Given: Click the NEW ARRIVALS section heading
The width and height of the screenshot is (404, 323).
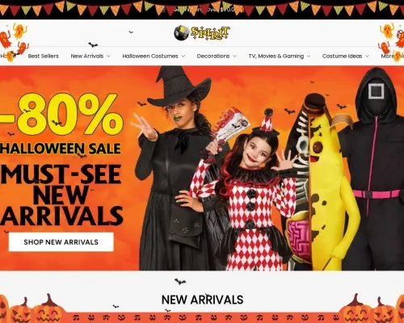Looking at the screenshot, I should point(202,300).
